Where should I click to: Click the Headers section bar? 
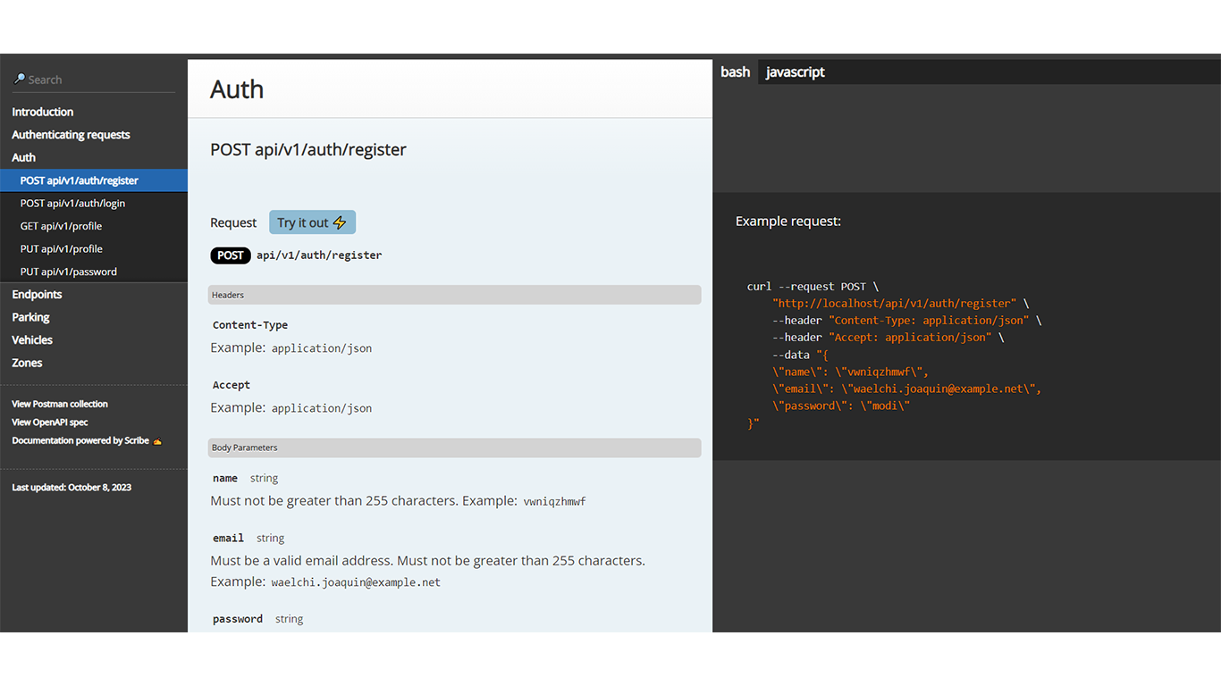[x=455, y=295]
